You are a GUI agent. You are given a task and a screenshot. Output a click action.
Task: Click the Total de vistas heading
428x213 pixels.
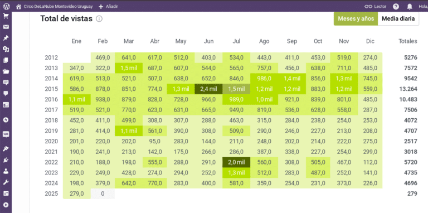(66, 18)
